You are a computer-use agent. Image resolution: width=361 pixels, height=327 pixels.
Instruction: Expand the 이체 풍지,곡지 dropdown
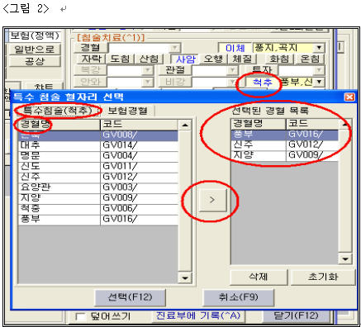(x=319, y=48)
